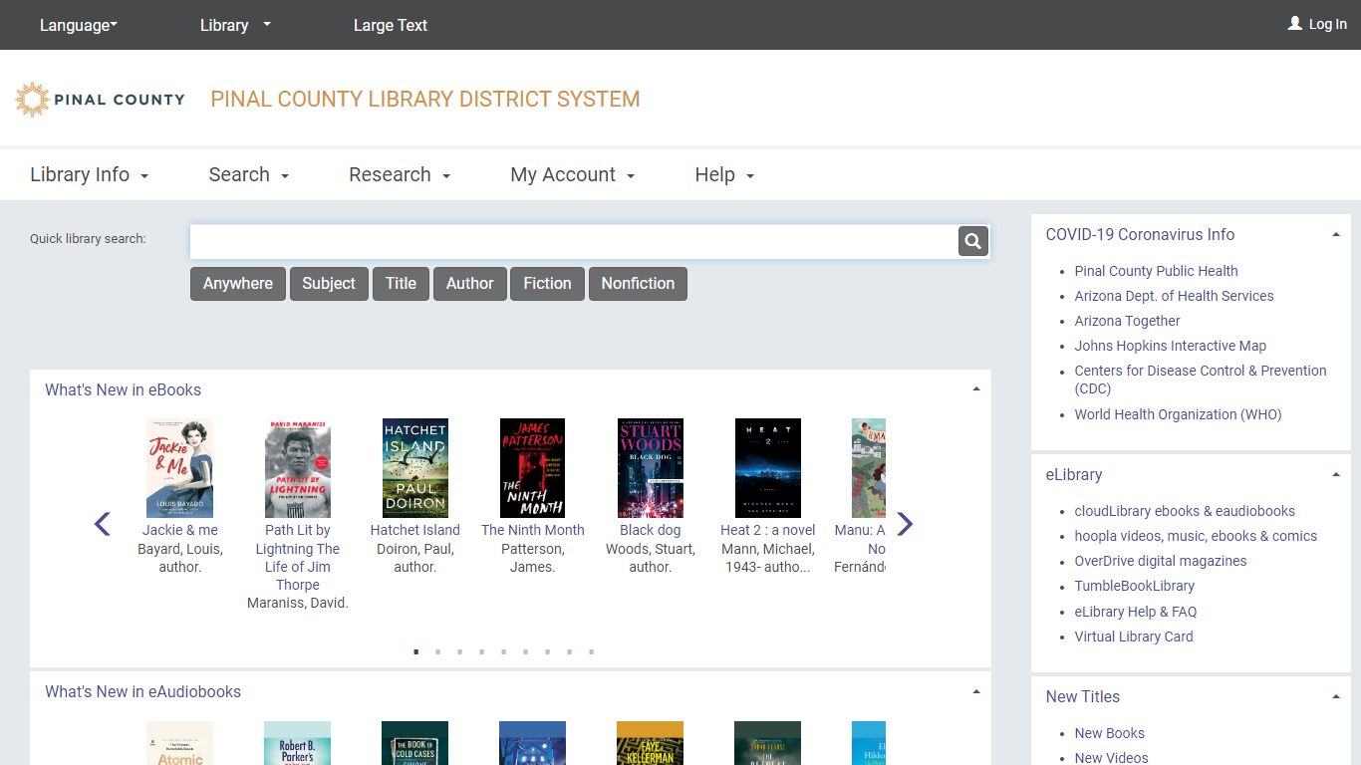Image resolution: width=1361 pixels, height=765 pixels.
Task: Search by Title button
Action: click(401, 284)
